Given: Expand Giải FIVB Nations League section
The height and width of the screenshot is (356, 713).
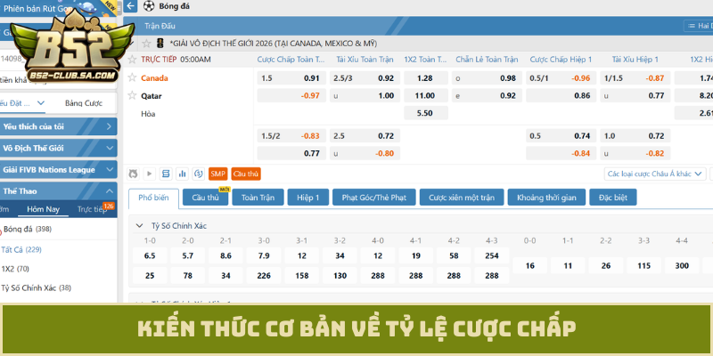Looking at the screenshot, I should click(58, 169).
